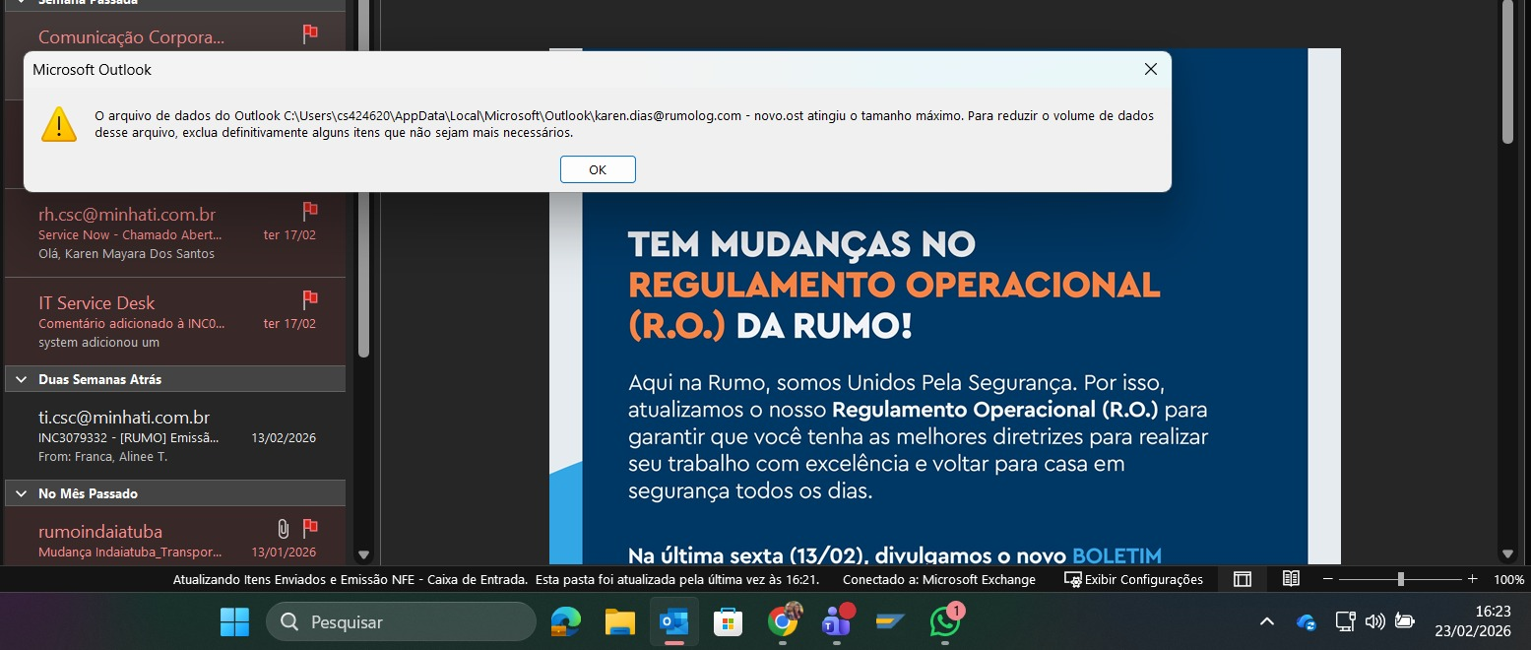Image resolution: width=1531 pixels, height=650 pixels.
Task: Toggle the flag on IT Service Desk email
Action: [x=310, y=298]
